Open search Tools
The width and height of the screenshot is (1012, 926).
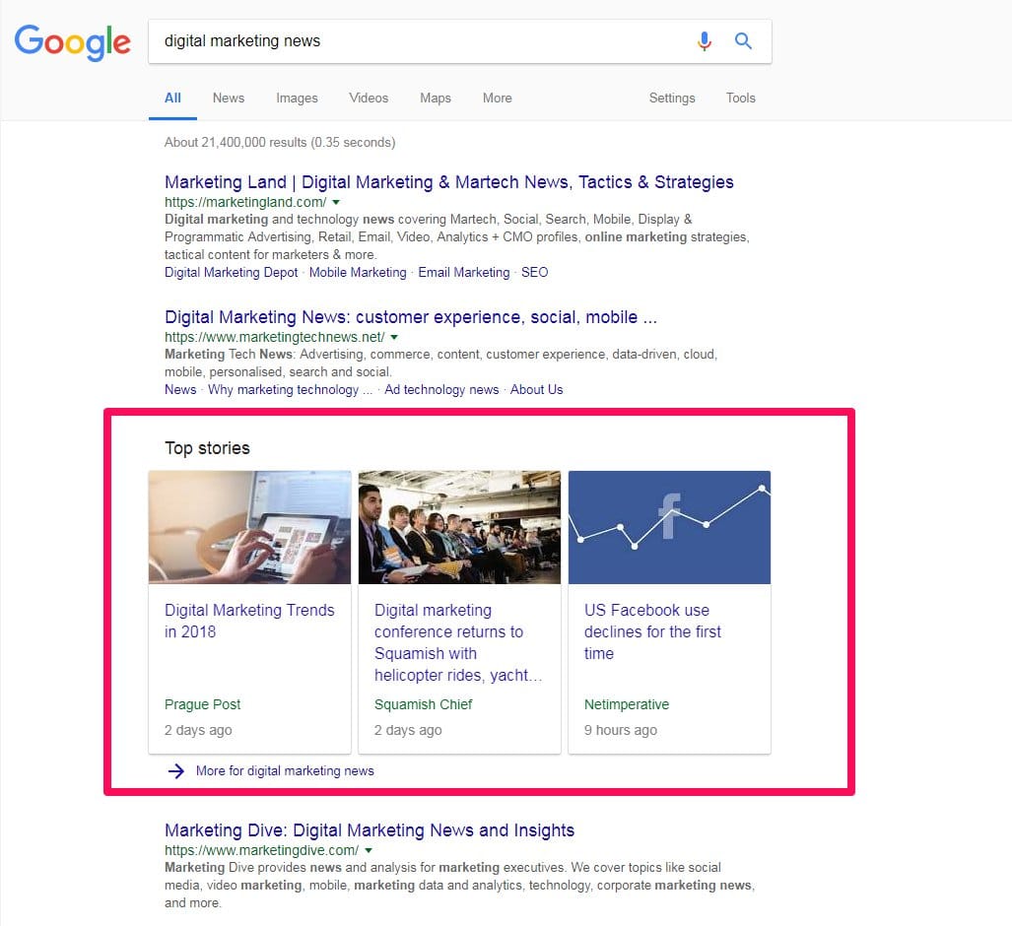coord(740,99)
